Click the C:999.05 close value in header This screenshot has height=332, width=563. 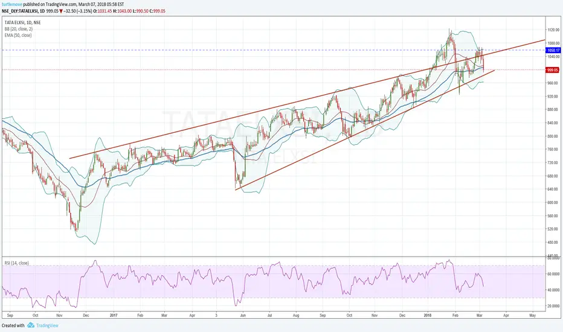(158, 11)
